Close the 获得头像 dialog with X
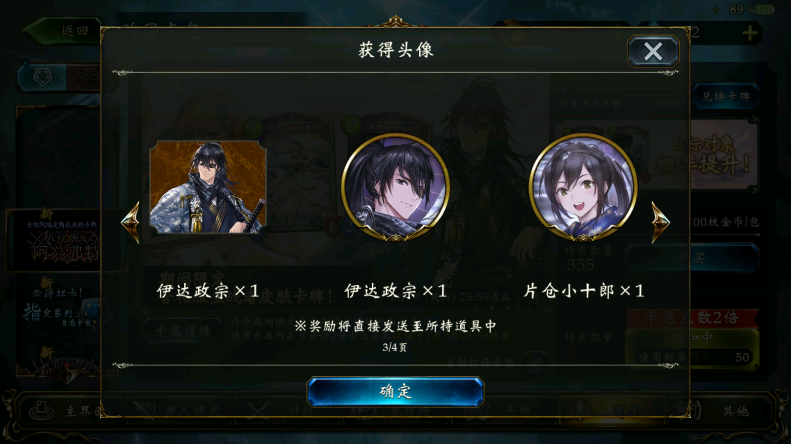791x444 pixels. (653, 51)
